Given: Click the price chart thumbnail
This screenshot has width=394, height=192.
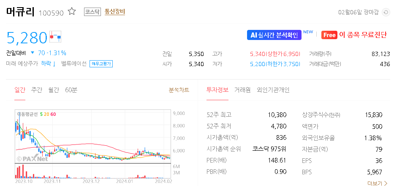Looking at the screenshot, I should coord(93,136).
